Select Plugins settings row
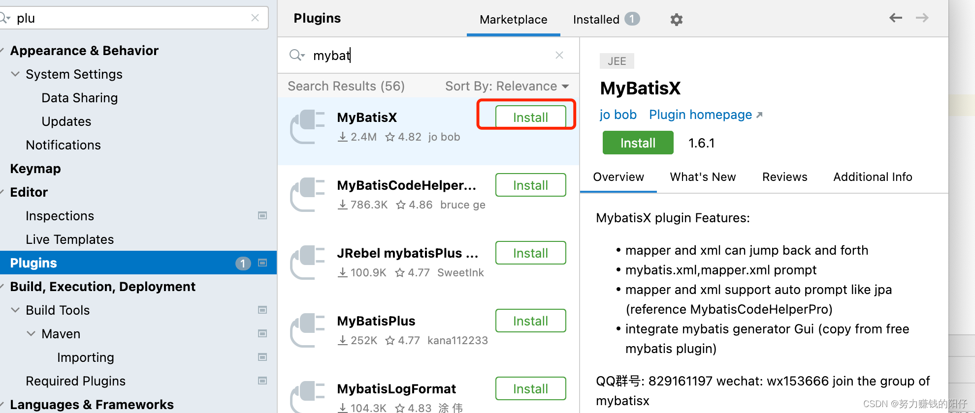Viewport: 975px width, 413px height. point(138,263)
